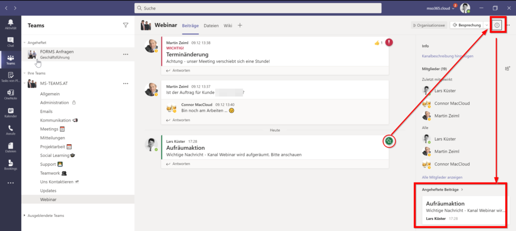Open Dateien in the app rail
Screen dimensions: 516x231
pyautogui.click(x=11, y=147)
